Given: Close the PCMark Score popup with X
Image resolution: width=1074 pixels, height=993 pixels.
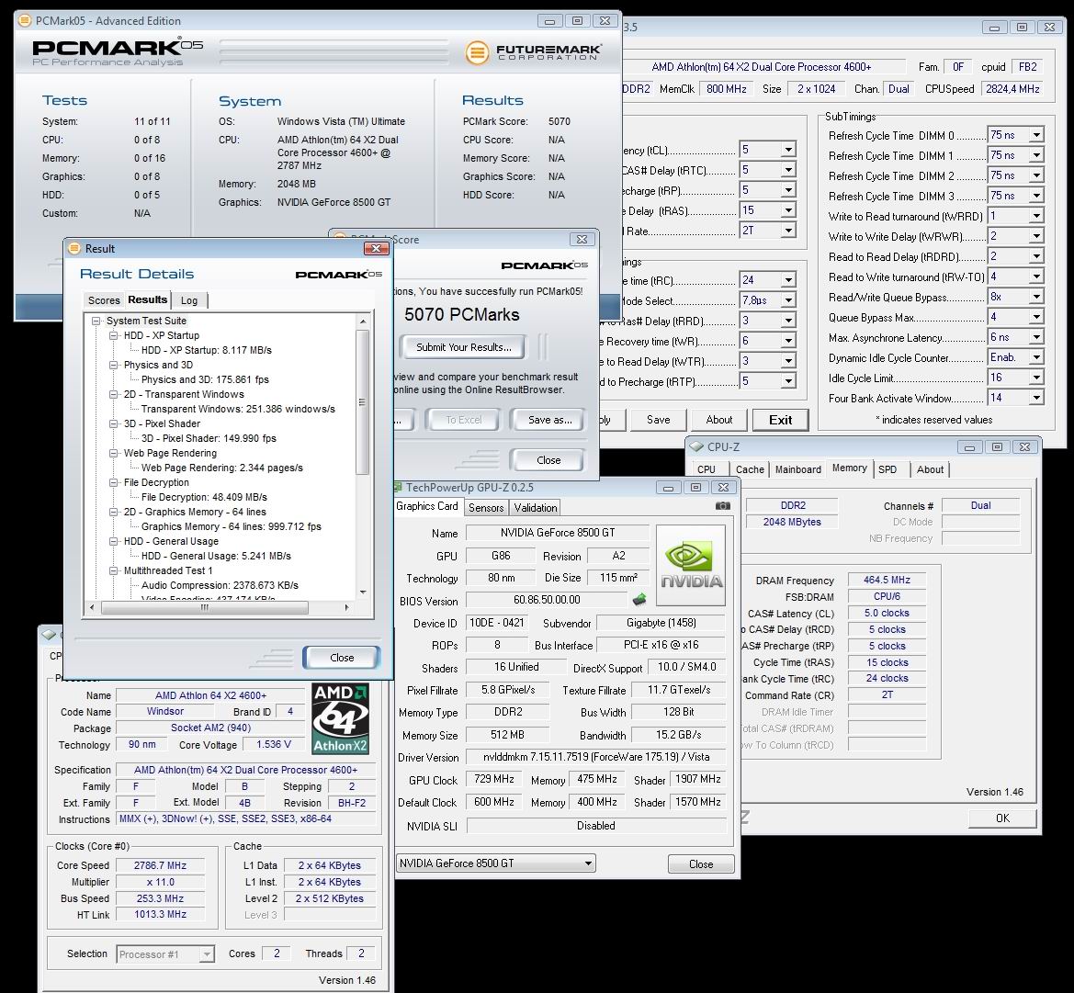Looking at the screenshot, I should [582, 239].
